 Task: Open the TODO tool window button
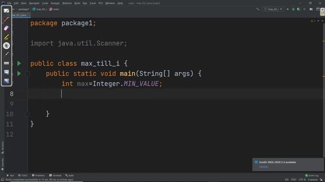[22, 175]
